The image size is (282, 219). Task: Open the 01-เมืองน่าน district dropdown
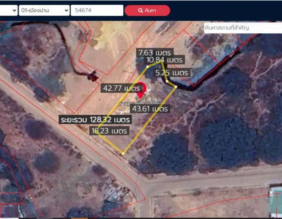(44, 10)
